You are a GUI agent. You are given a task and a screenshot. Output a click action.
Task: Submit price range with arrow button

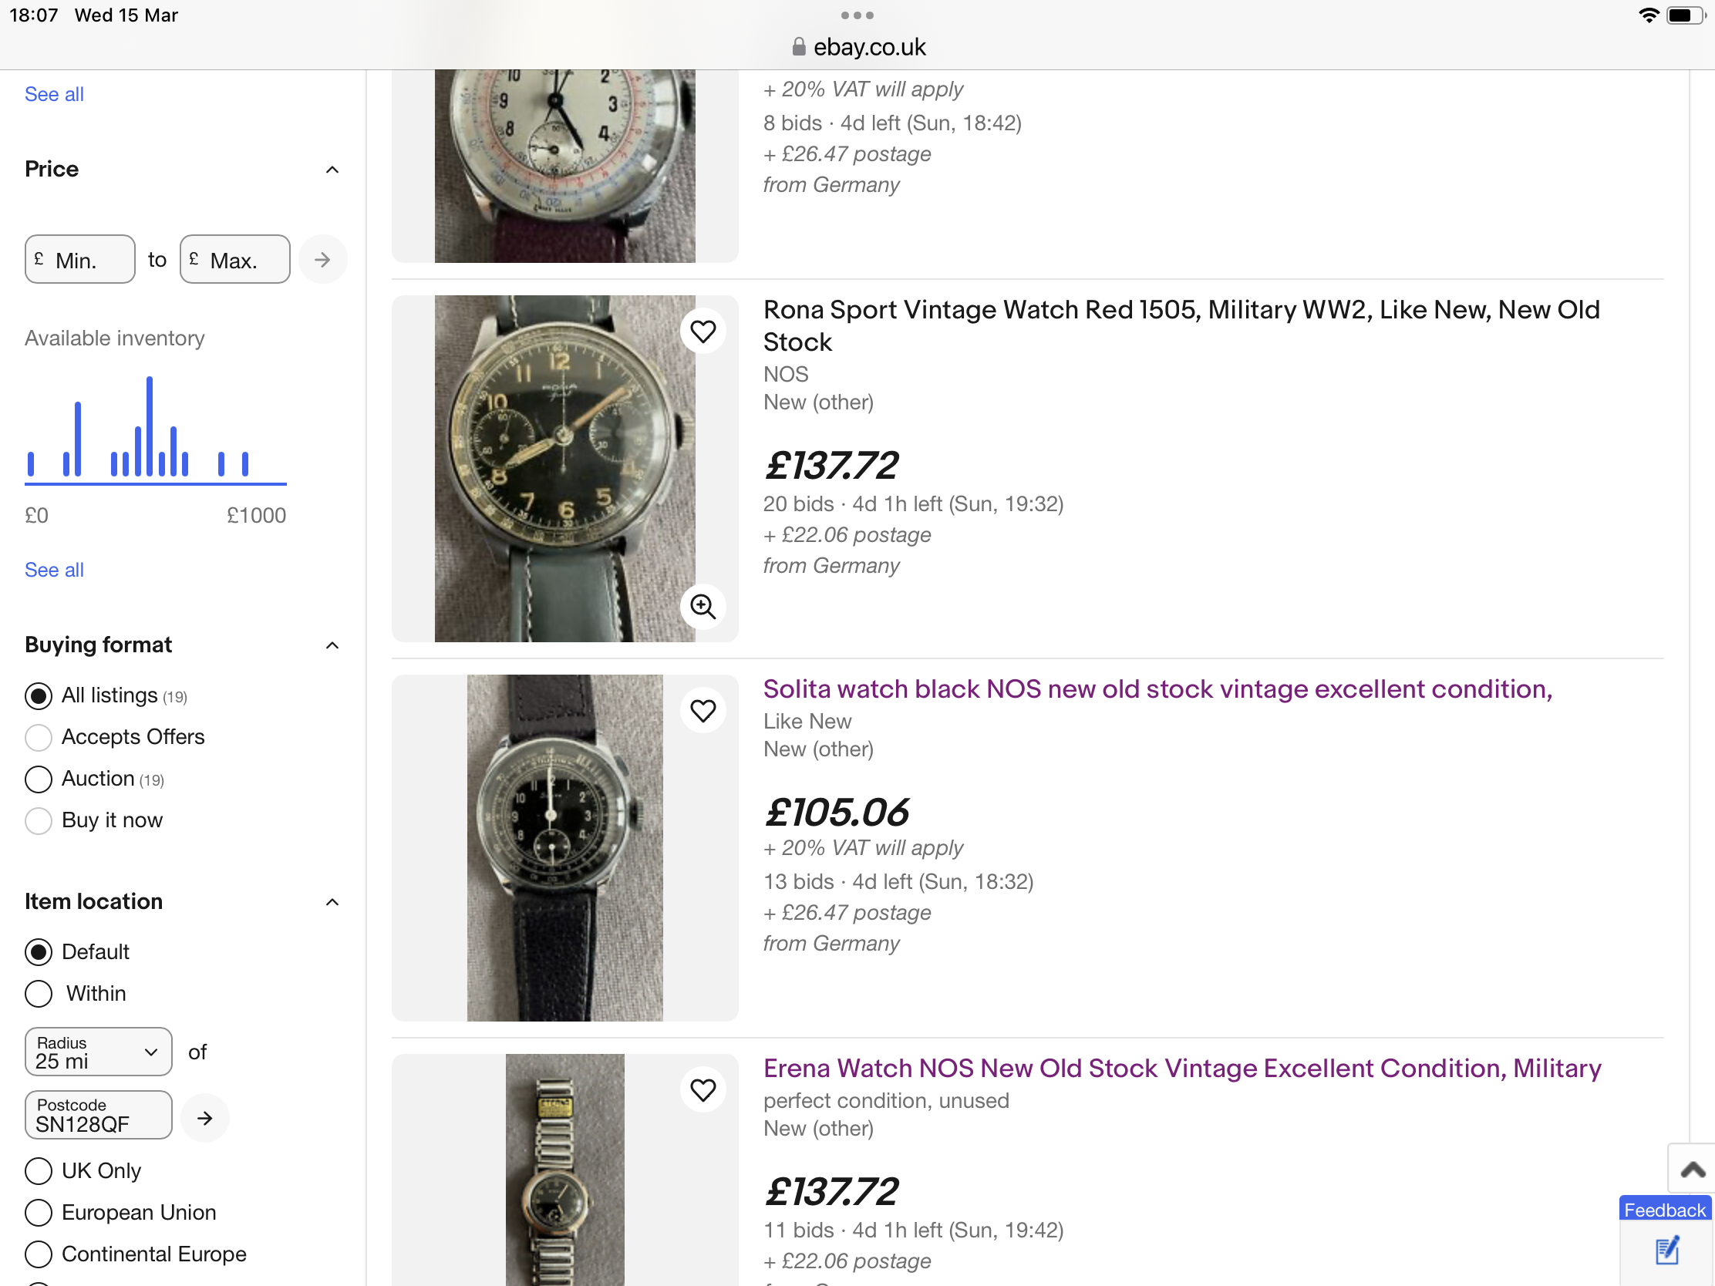[x=322, y=260]
